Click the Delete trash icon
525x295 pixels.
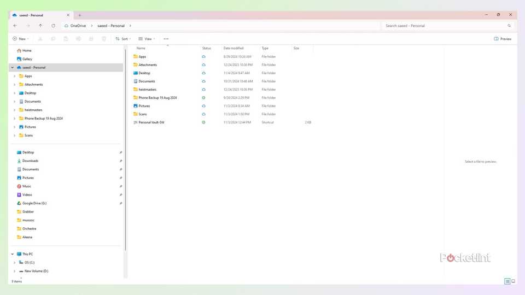[104, 39]
